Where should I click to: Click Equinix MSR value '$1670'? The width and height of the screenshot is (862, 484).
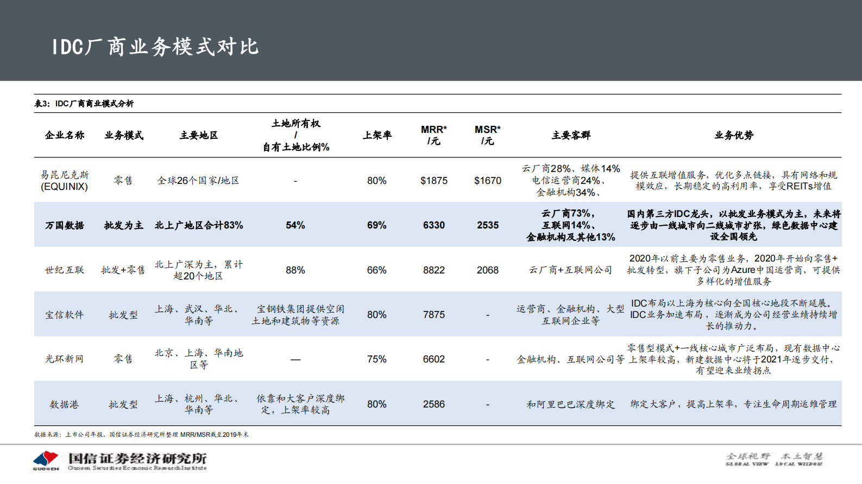click(488, 181)
